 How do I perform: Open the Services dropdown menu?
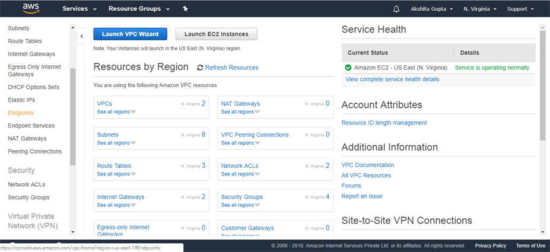pyautogui.click(x=79, y=9)
